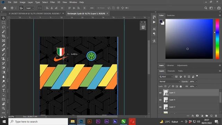
Task: Toggle lock image pixels brush icon
Action: click(169, 86)
